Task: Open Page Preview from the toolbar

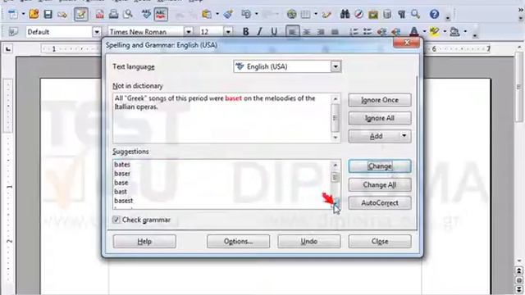Action: click(x=128, y=14)
